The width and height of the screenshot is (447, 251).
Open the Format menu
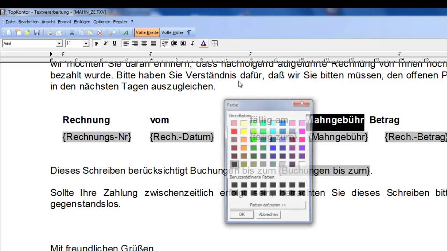tap(65, 22)
